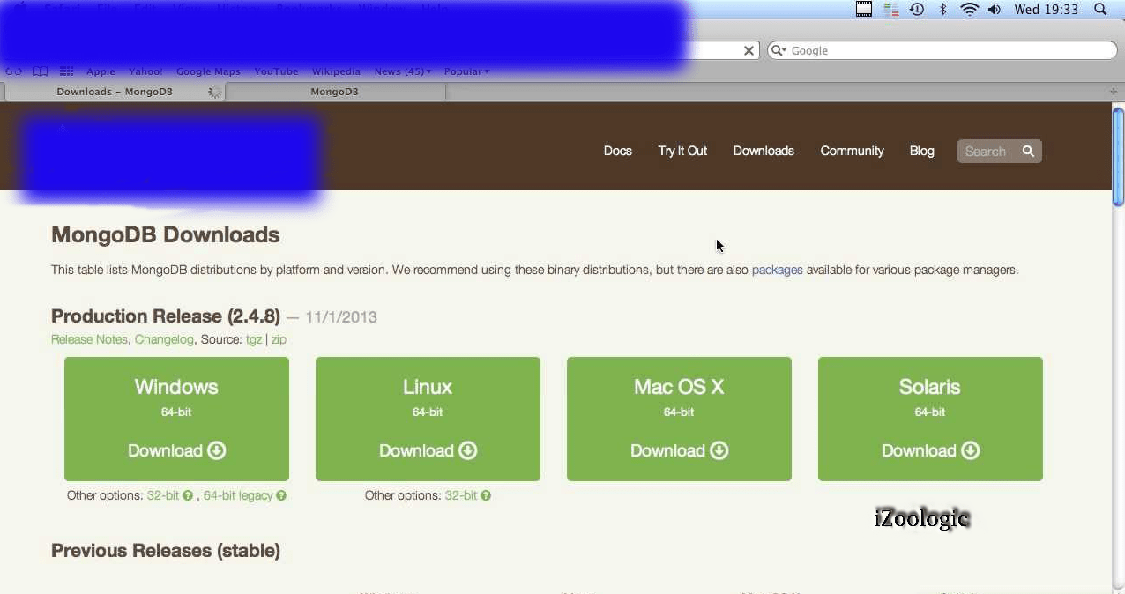Follow the packages link in the description

777,271
